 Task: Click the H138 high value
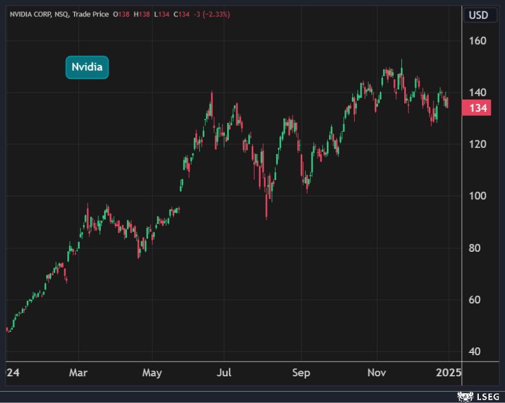point(141,15)
